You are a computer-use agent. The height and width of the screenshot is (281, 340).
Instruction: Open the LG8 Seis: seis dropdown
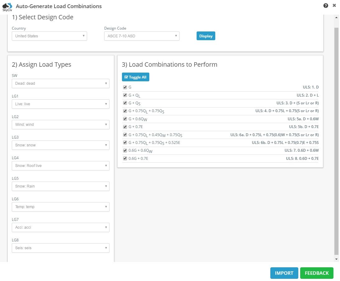point(60,248)
